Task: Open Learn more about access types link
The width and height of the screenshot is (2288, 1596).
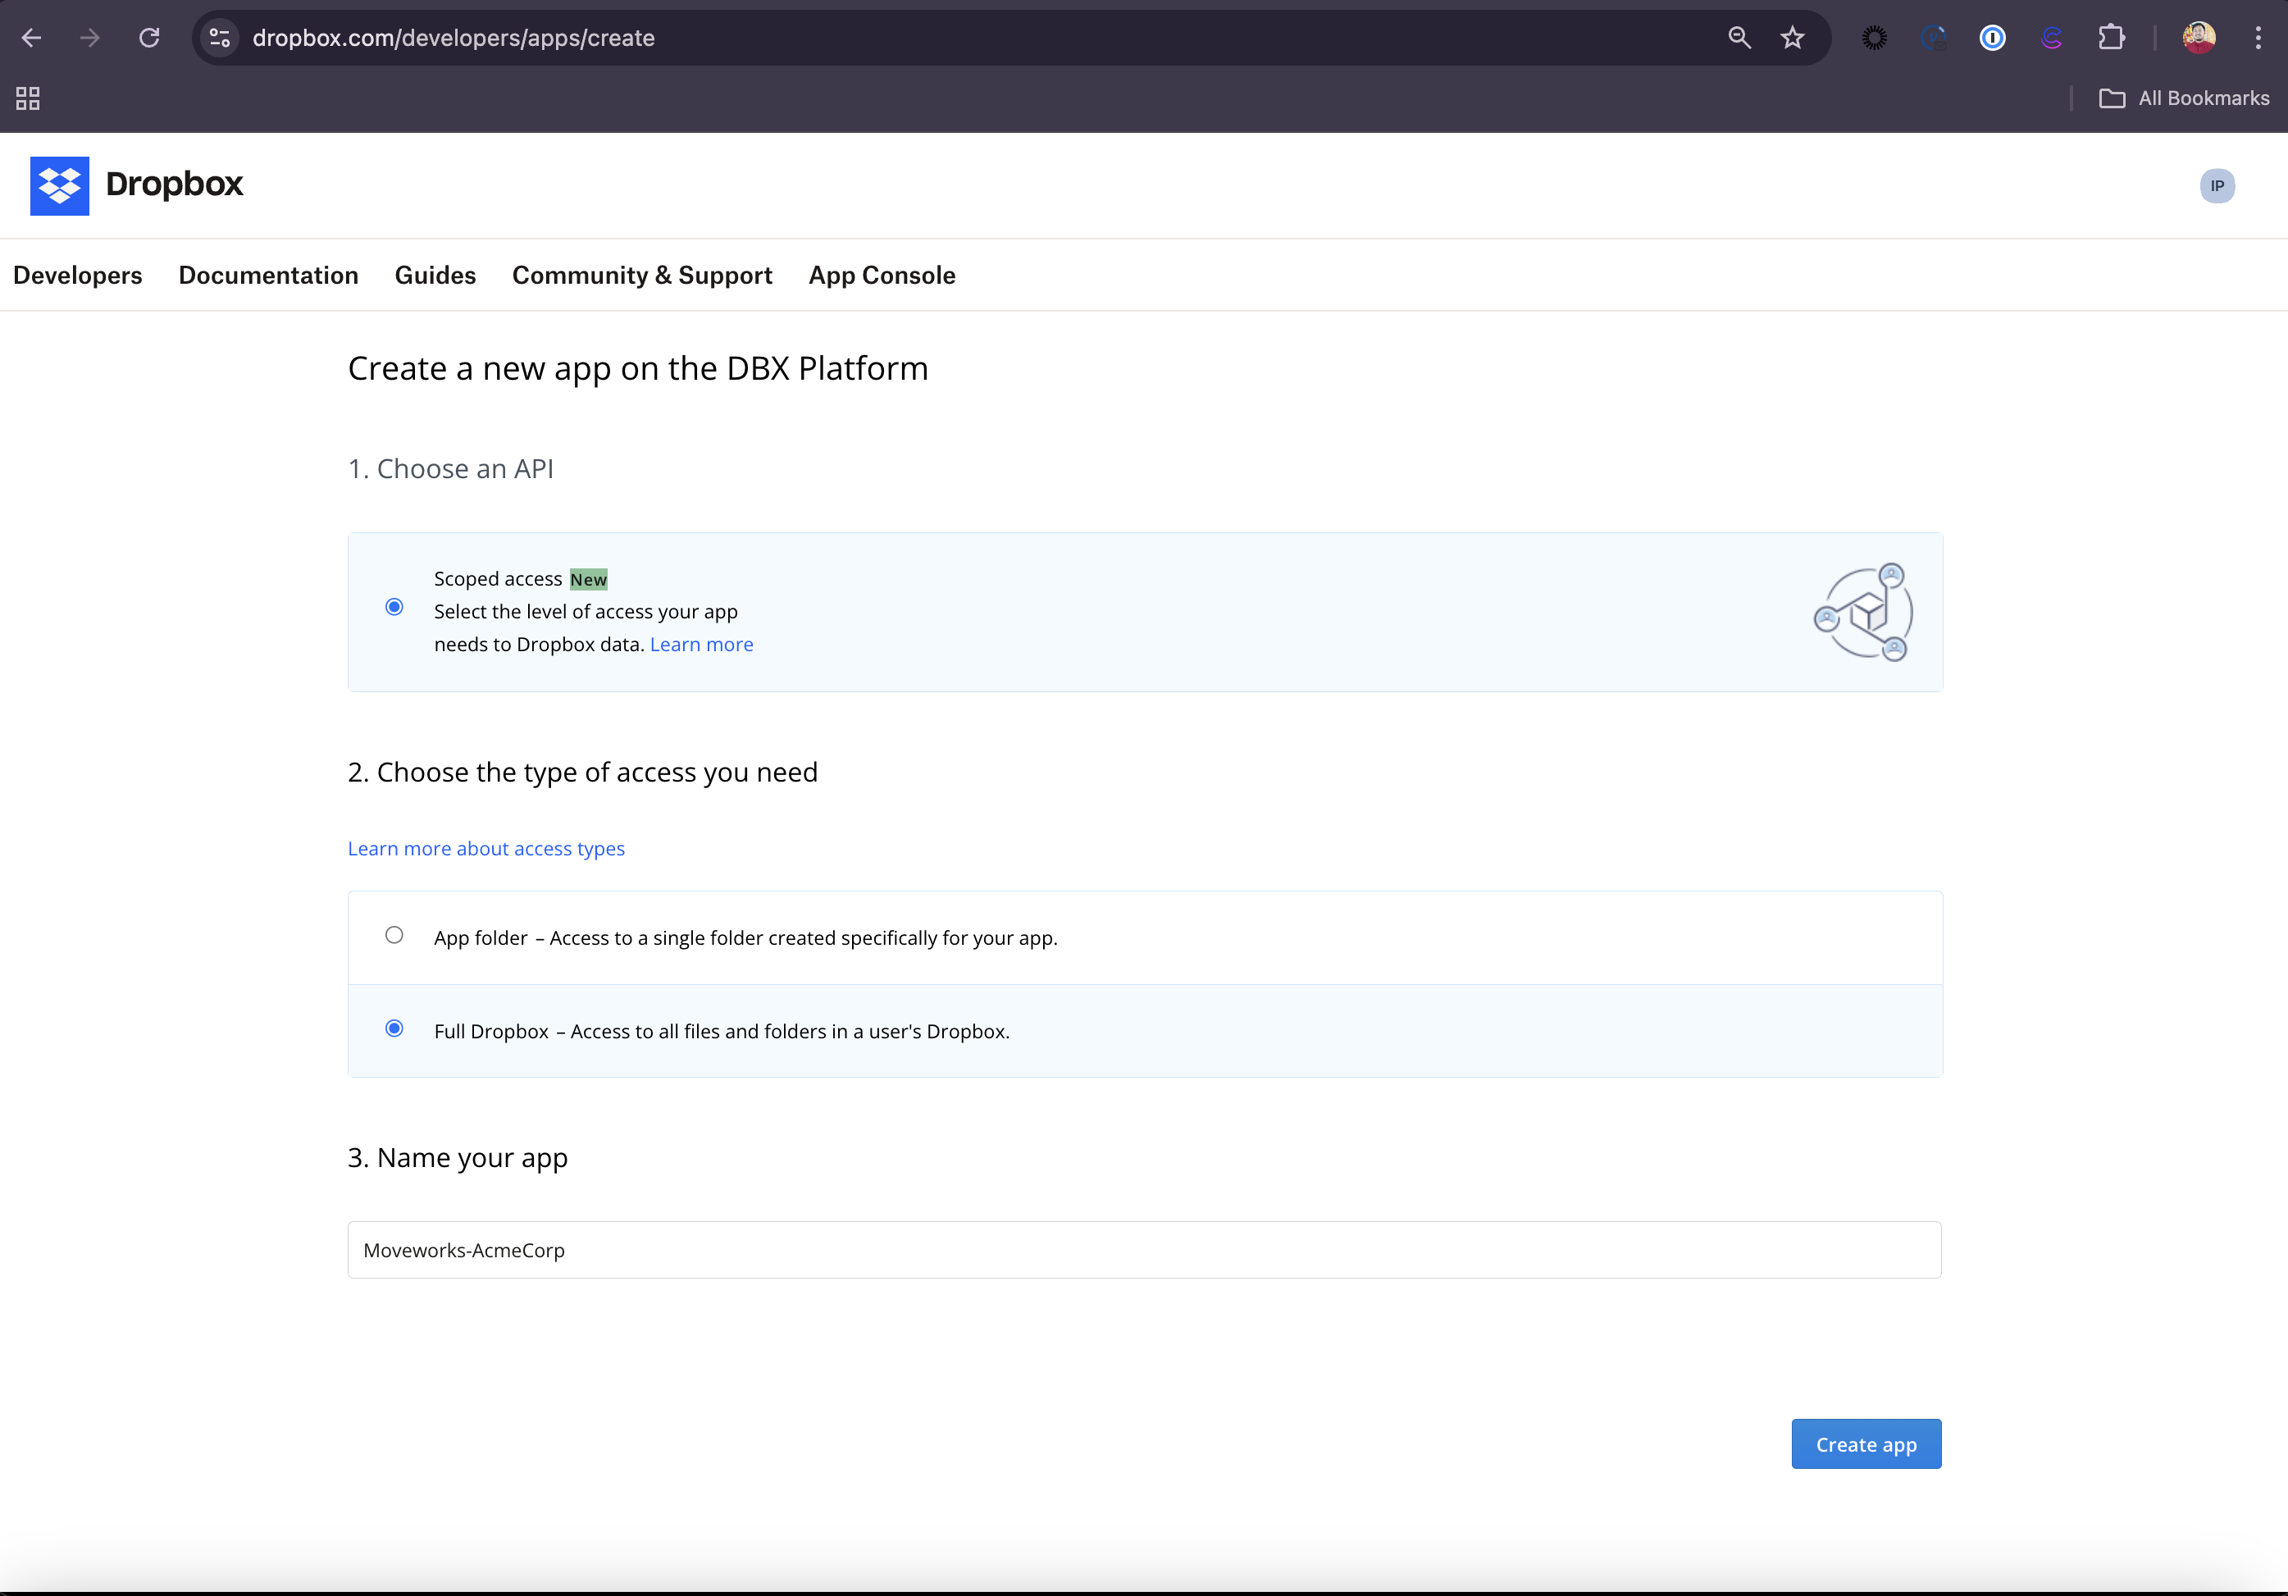Action: point(486,848)
